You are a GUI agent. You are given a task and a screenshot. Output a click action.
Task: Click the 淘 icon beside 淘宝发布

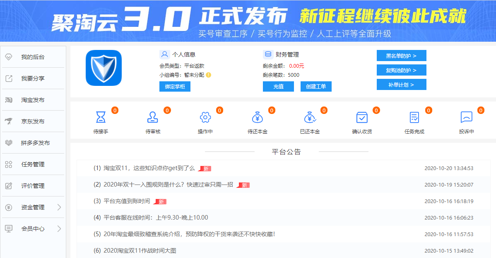pyautogui.click(x=9, y=100)
